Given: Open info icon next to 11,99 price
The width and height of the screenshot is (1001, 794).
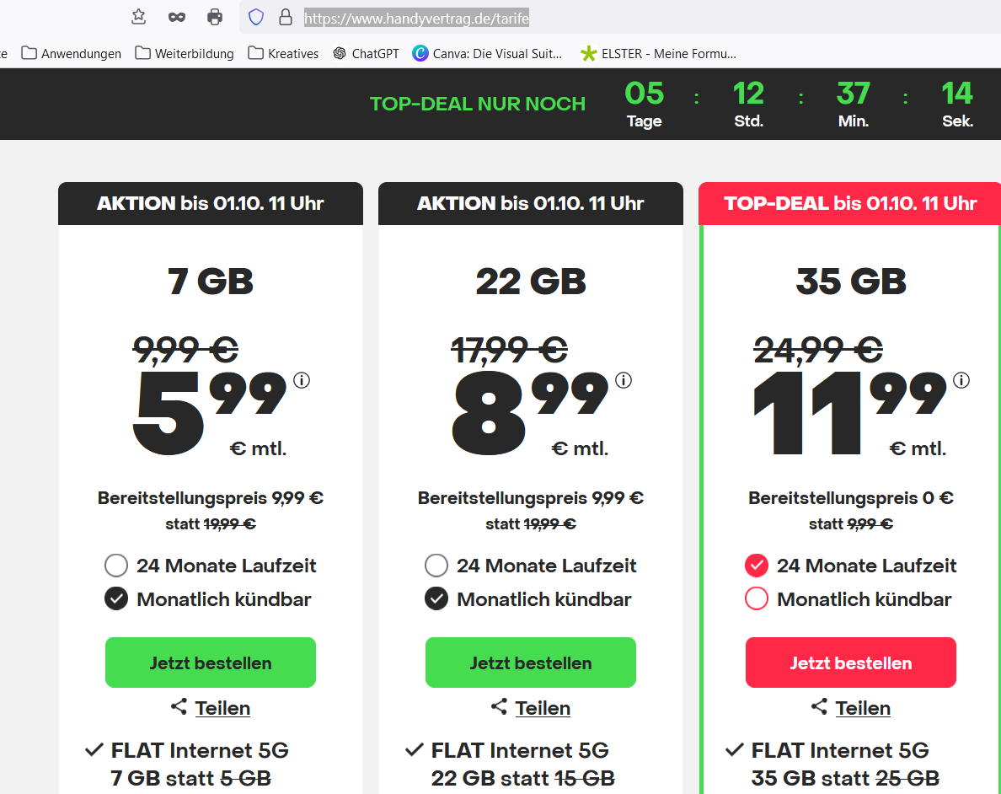Looking at the screenshot, I should pos(961,381).
